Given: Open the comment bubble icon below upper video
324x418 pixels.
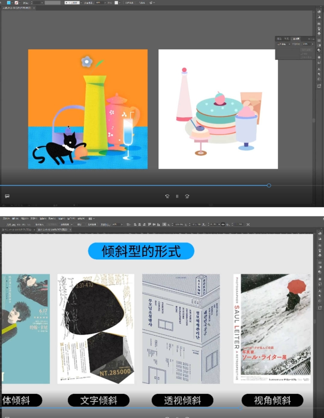Looking at the screenshot, I should point(7,196).
